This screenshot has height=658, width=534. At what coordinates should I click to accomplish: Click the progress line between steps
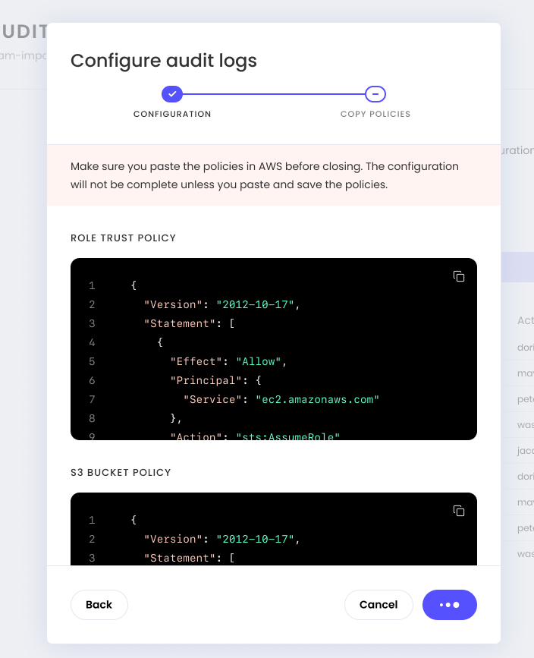pos(274,94)
